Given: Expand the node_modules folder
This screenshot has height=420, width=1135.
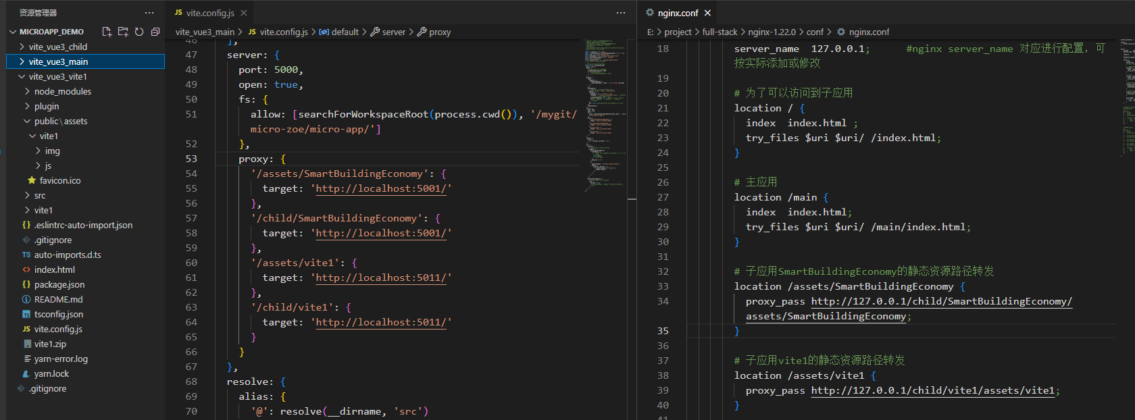Looking at the screenshot, I should [x=27, y=91].
